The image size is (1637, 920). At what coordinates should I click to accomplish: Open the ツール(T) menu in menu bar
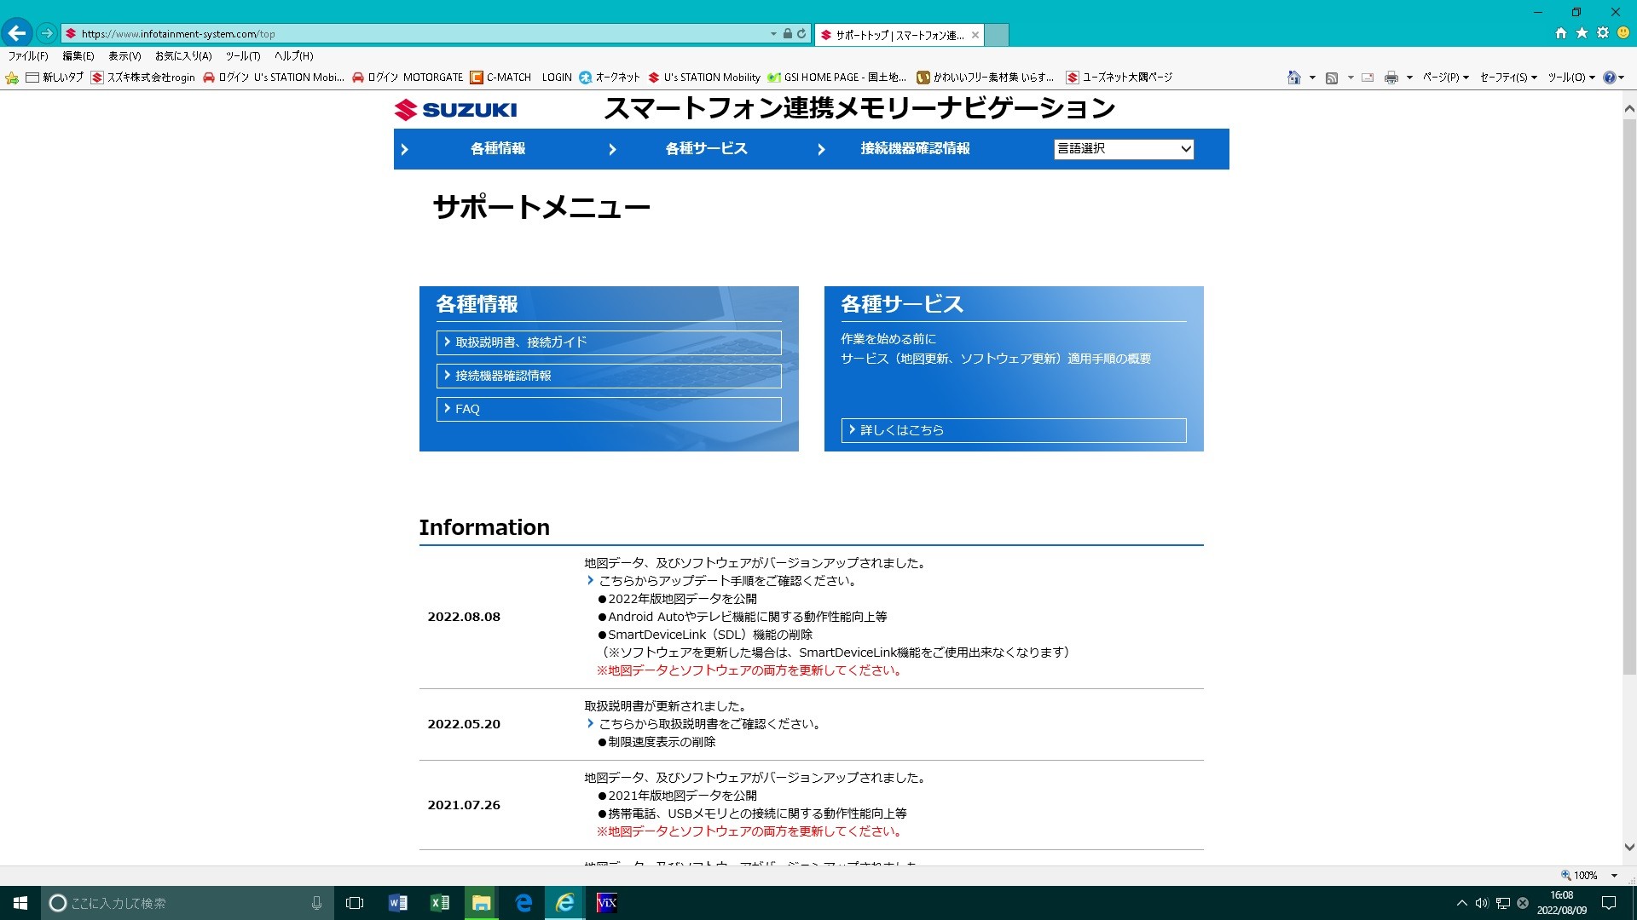pyautogui.click(x=243, y=56)
